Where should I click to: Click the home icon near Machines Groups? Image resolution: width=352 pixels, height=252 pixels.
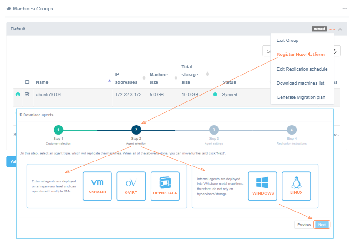coord(9,9)
